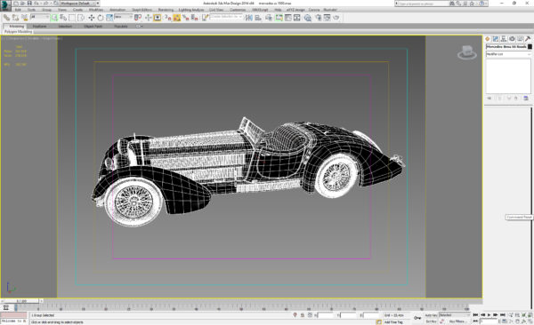Activate the Select Object tool
The height and width of the screenshot is (325, 534).
coord(54,18)
